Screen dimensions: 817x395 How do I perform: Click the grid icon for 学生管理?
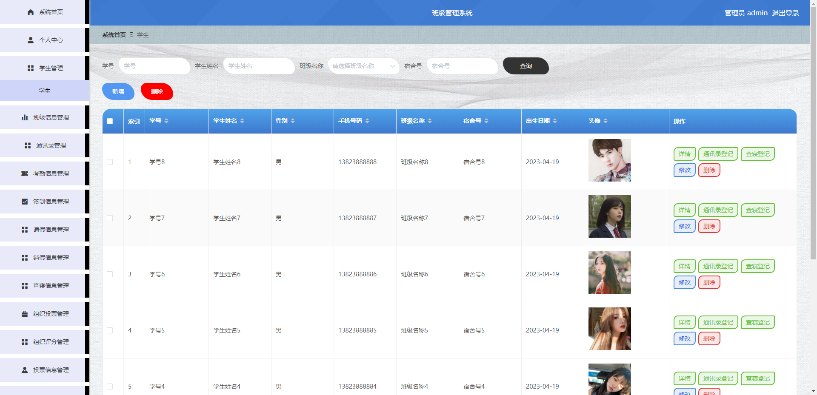coord(30,68)
